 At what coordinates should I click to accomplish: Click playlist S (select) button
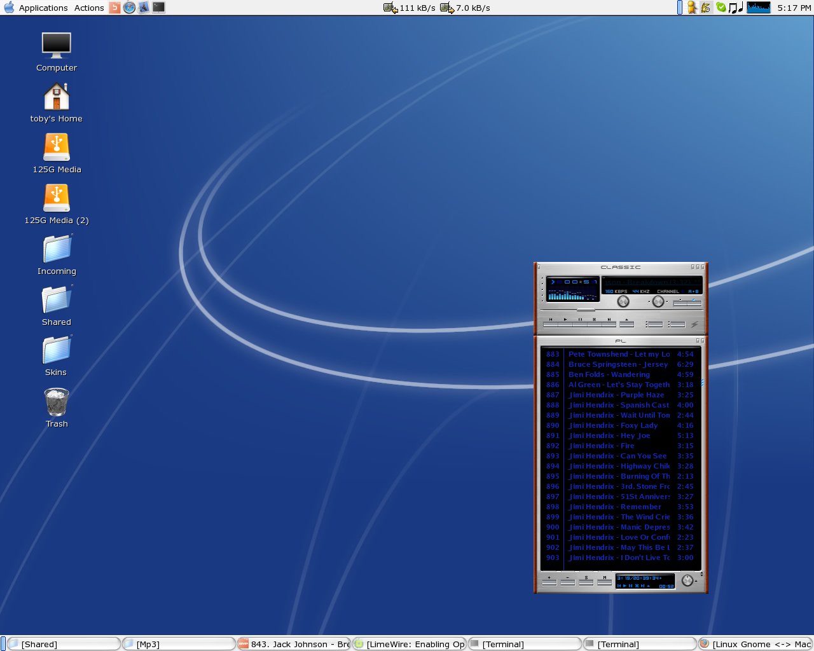point(586,582)
